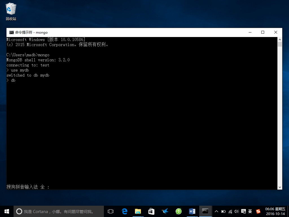Check the battery status tray icon
Screen dimensions: 289x217
[223, 211]
